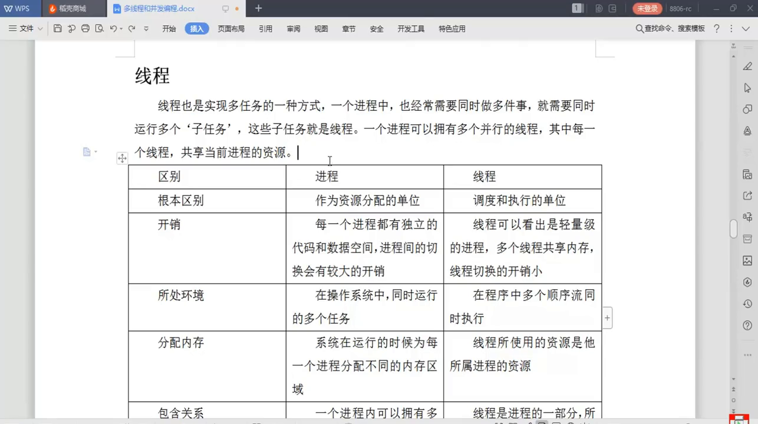The height and width of the screenshot is (424, 758).
Task: Click the share/export icon in right sidebar
Action: pos(747,196)
